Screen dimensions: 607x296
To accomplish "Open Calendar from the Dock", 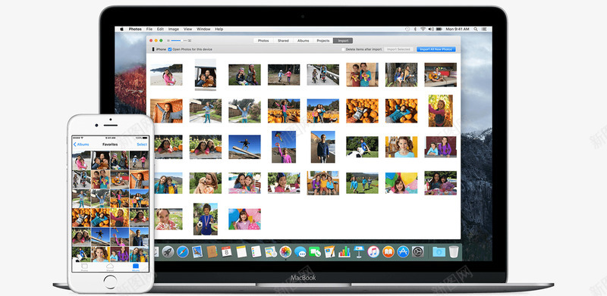I will coord(227,251).
